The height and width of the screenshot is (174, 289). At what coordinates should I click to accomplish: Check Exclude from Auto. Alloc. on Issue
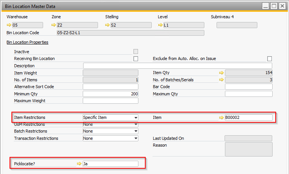click(x=270, y=59)
